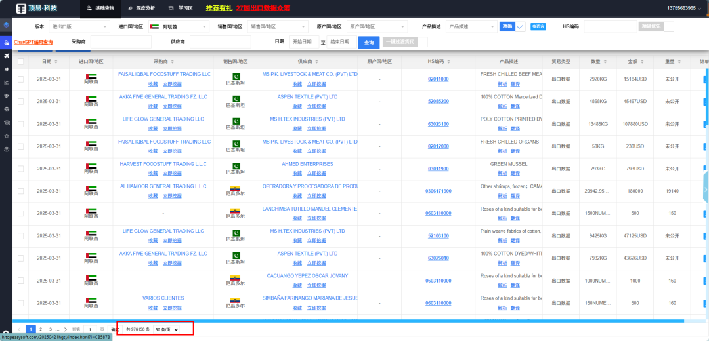Sort table by HS编码 column arrows
Viewport: 709px width, 341px height.
[x=449, y=62]
